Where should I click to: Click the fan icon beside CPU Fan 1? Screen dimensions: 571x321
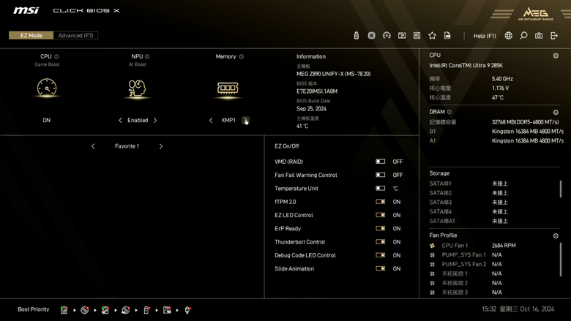(432, 246)
